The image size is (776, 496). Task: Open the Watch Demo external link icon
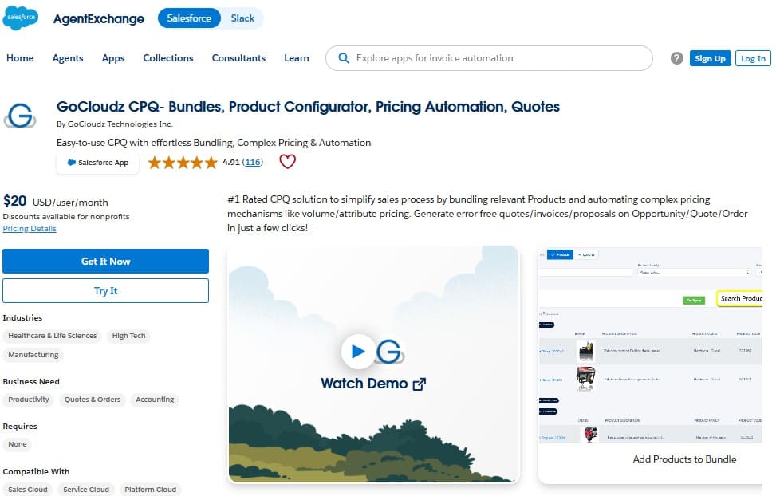(x=420, y=384)
